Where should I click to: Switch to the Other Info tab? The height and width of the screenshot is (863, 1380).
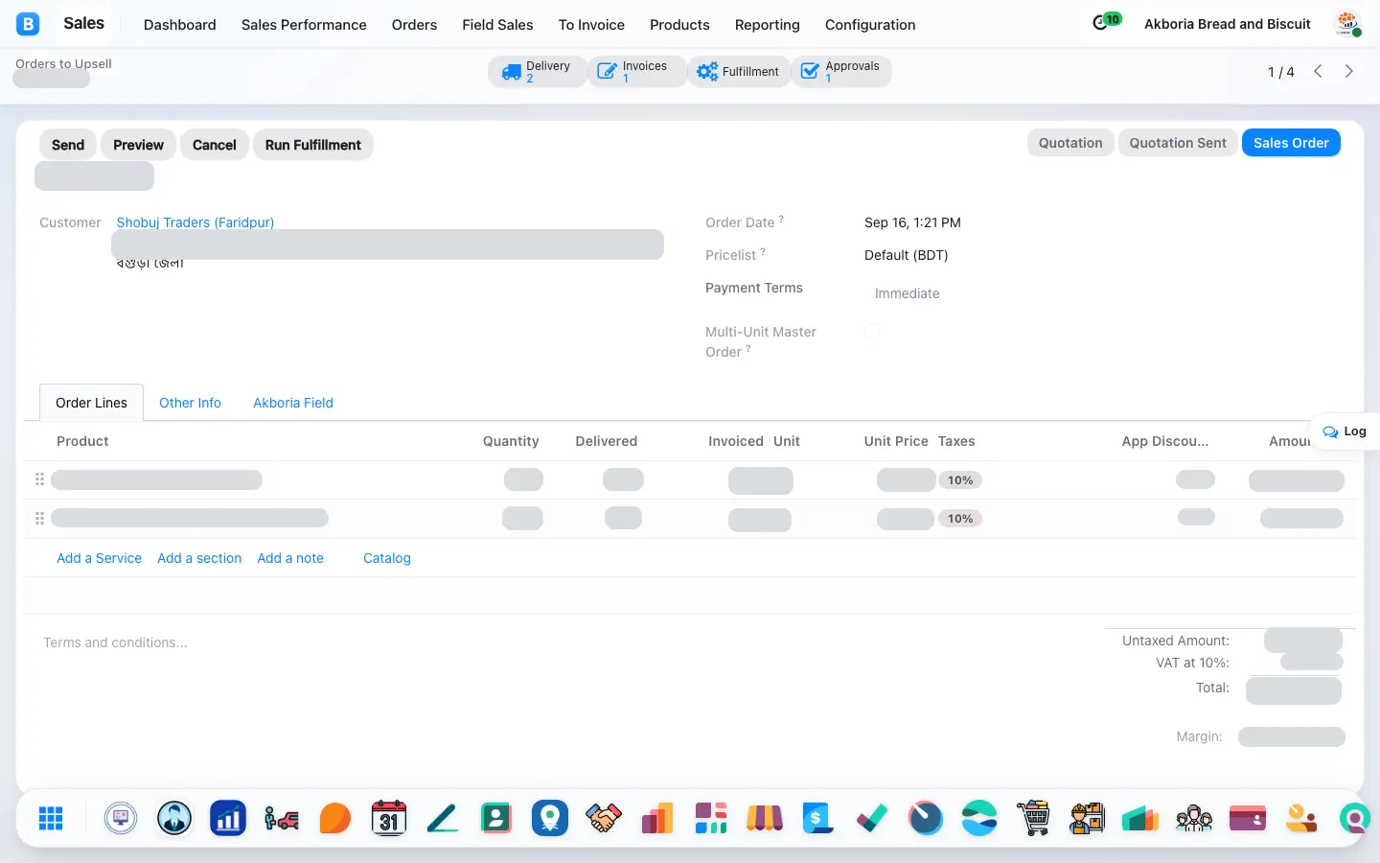[190, 403]
